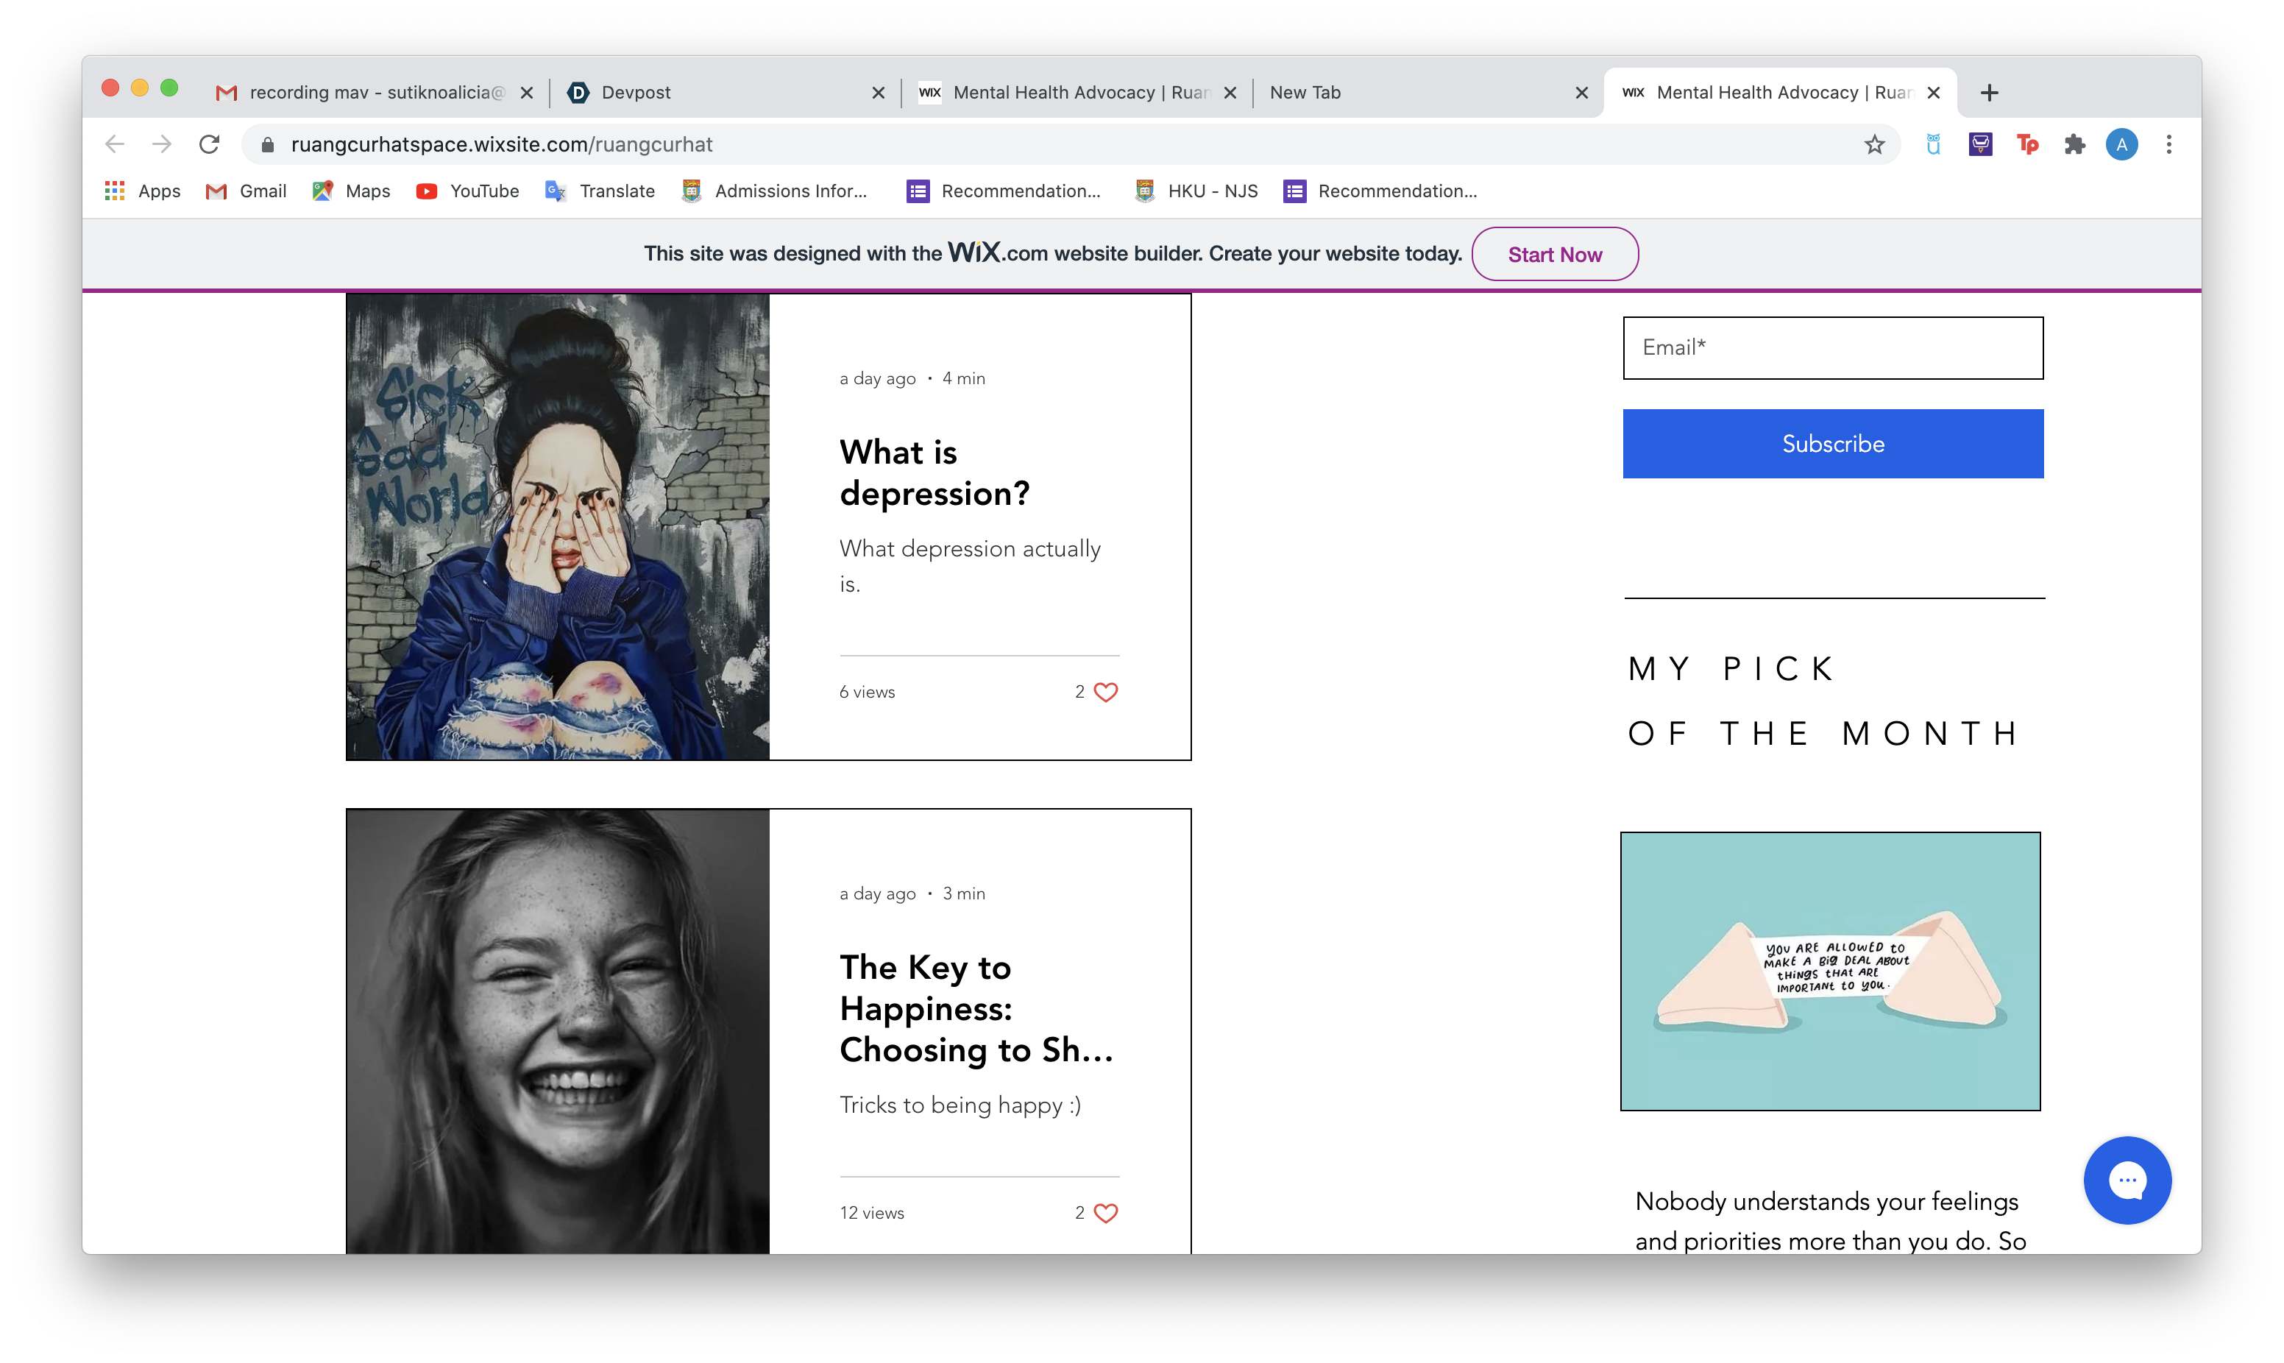Click the Email input field

tap(1832, 348)
